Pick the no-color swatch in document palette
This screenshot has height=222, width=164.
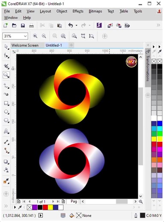click(30, 207)
